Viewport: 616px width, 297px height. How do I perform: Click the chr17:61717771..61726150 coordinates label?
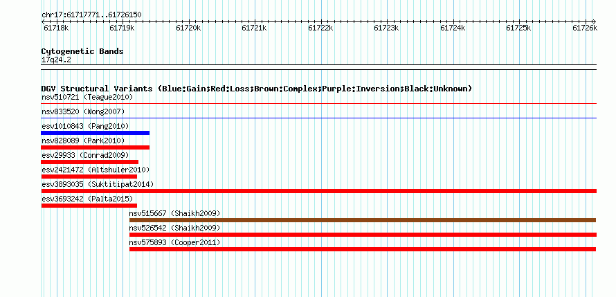(91, 15)
